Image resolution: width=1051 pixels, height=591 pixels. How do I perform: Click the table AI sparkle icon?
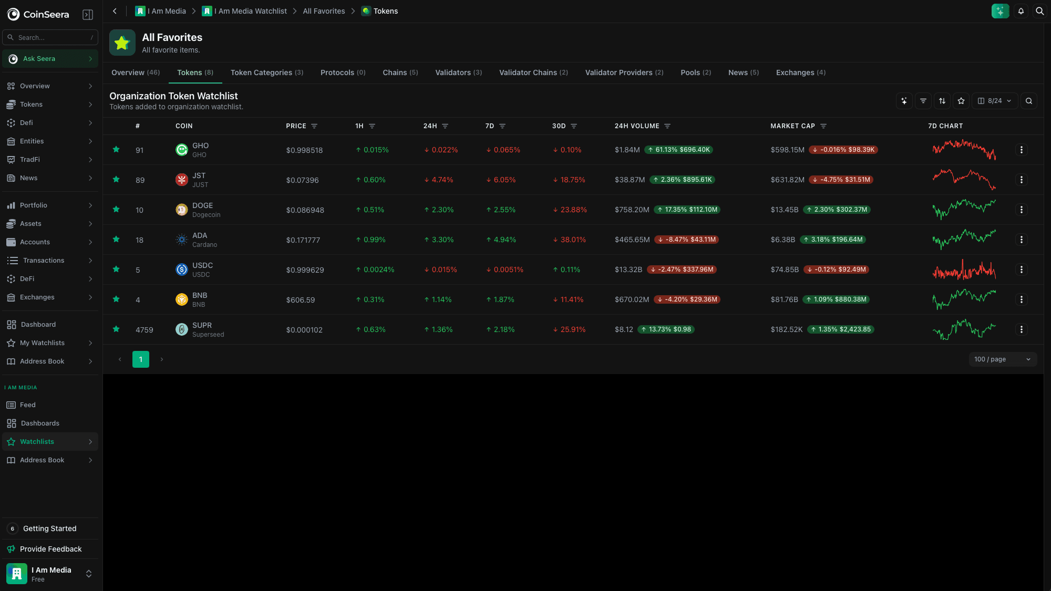(x=904, y=101)
